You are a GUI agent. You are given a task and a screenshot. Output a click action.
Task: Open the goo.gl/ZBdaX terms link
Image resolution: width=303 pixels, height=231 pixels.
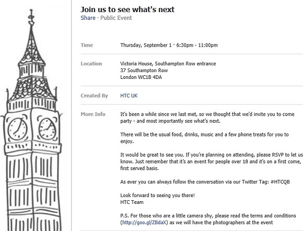point(144,223)
